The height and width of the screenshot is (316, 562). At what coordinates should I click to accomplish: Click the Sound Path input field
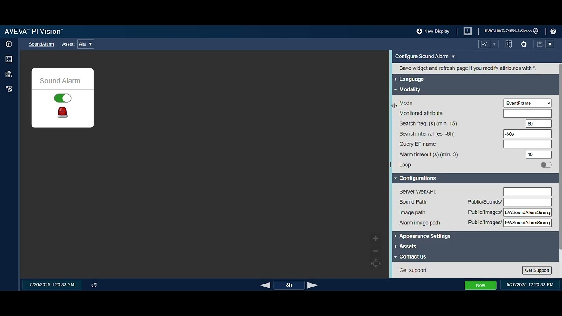tap(527, 202)
